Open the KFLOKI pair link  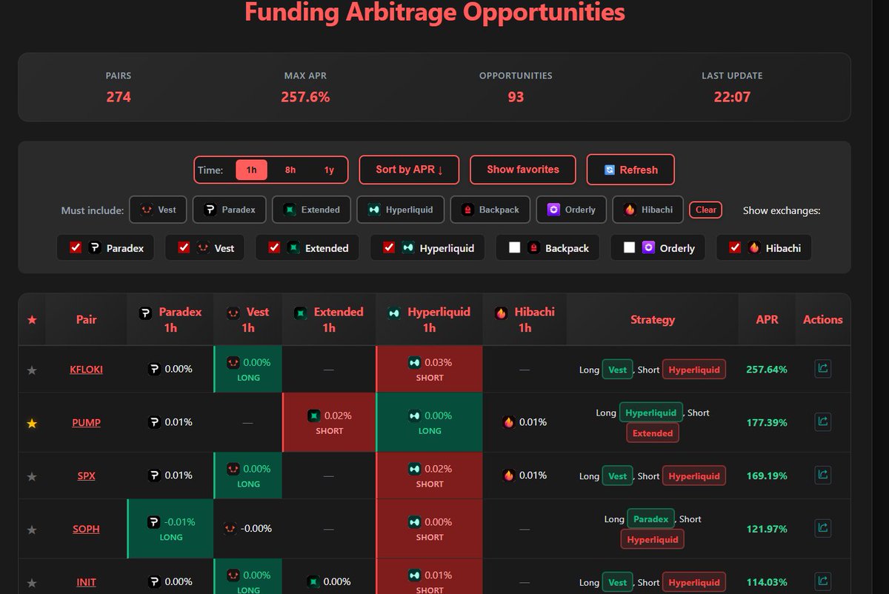point(86,370)
